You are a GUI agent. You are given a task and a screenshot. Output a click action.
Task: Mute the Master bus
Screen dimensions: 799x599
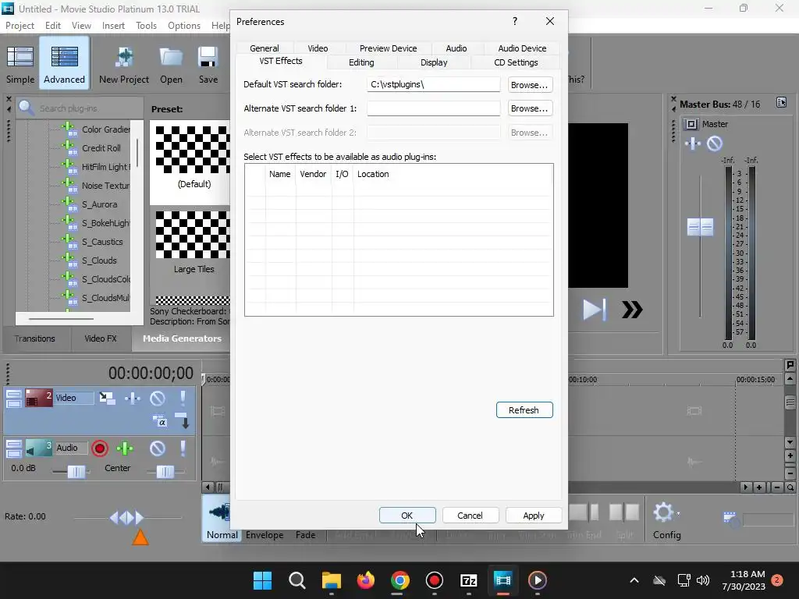[715, 144]
